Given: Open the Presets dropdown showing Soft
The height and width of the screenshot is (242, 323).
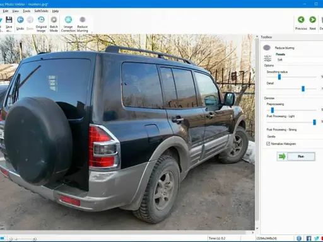Looking at the screenshot, I should [x=299, y=60].
